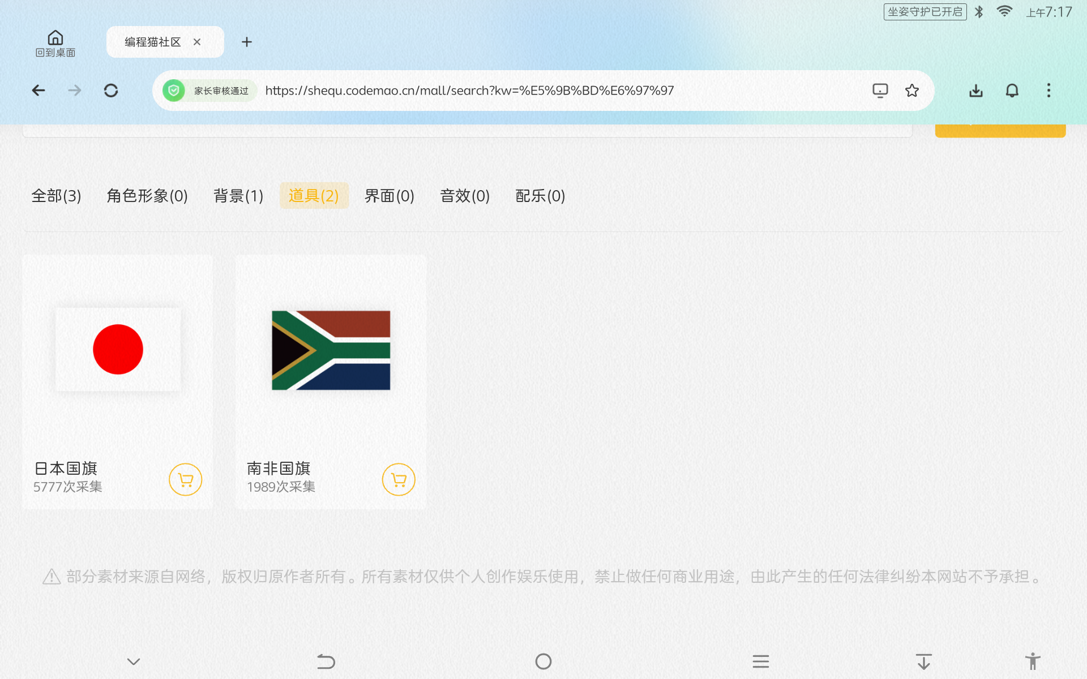Open the 界面(0) category tab
The height and width of the screenshot is (679, 1087).
[390, 196]
